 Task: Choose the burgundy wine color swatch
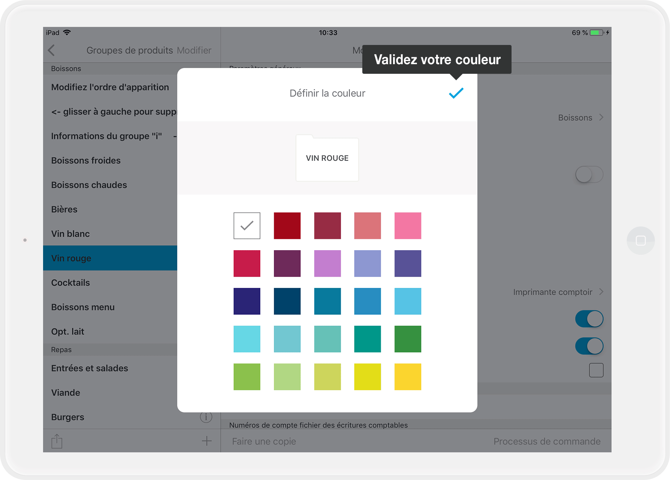[327, 226]
